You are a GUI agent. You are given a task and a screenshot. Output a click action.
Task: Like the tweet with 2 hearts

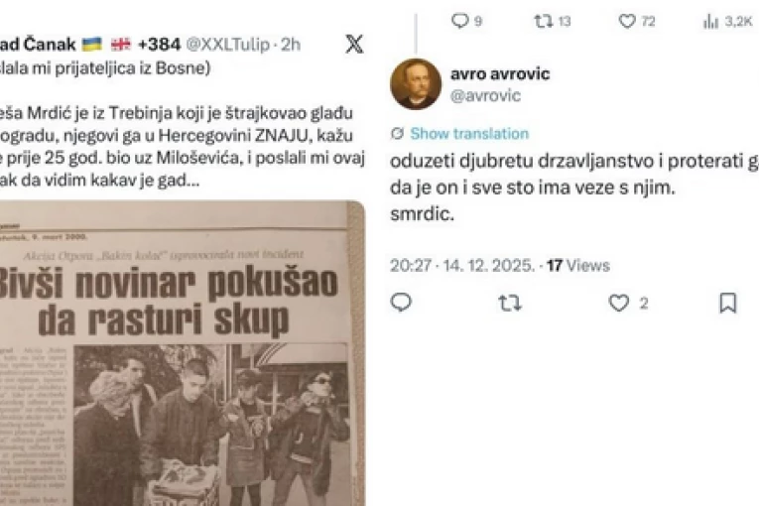point(619,304)
